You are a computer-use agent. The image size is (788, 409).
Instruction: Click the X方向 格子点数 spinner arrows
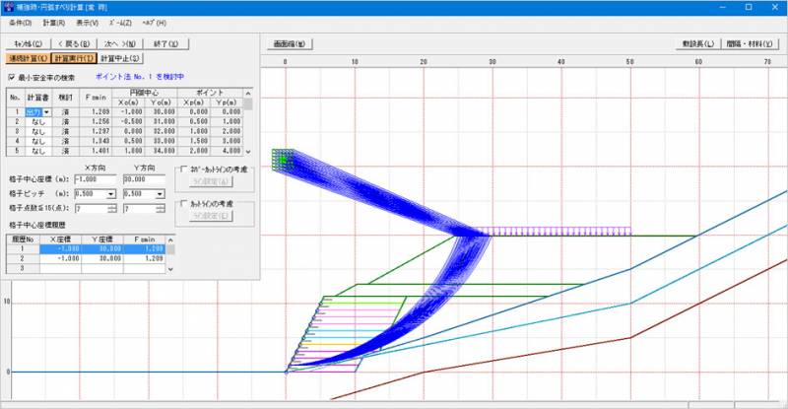tap(114, 208)
